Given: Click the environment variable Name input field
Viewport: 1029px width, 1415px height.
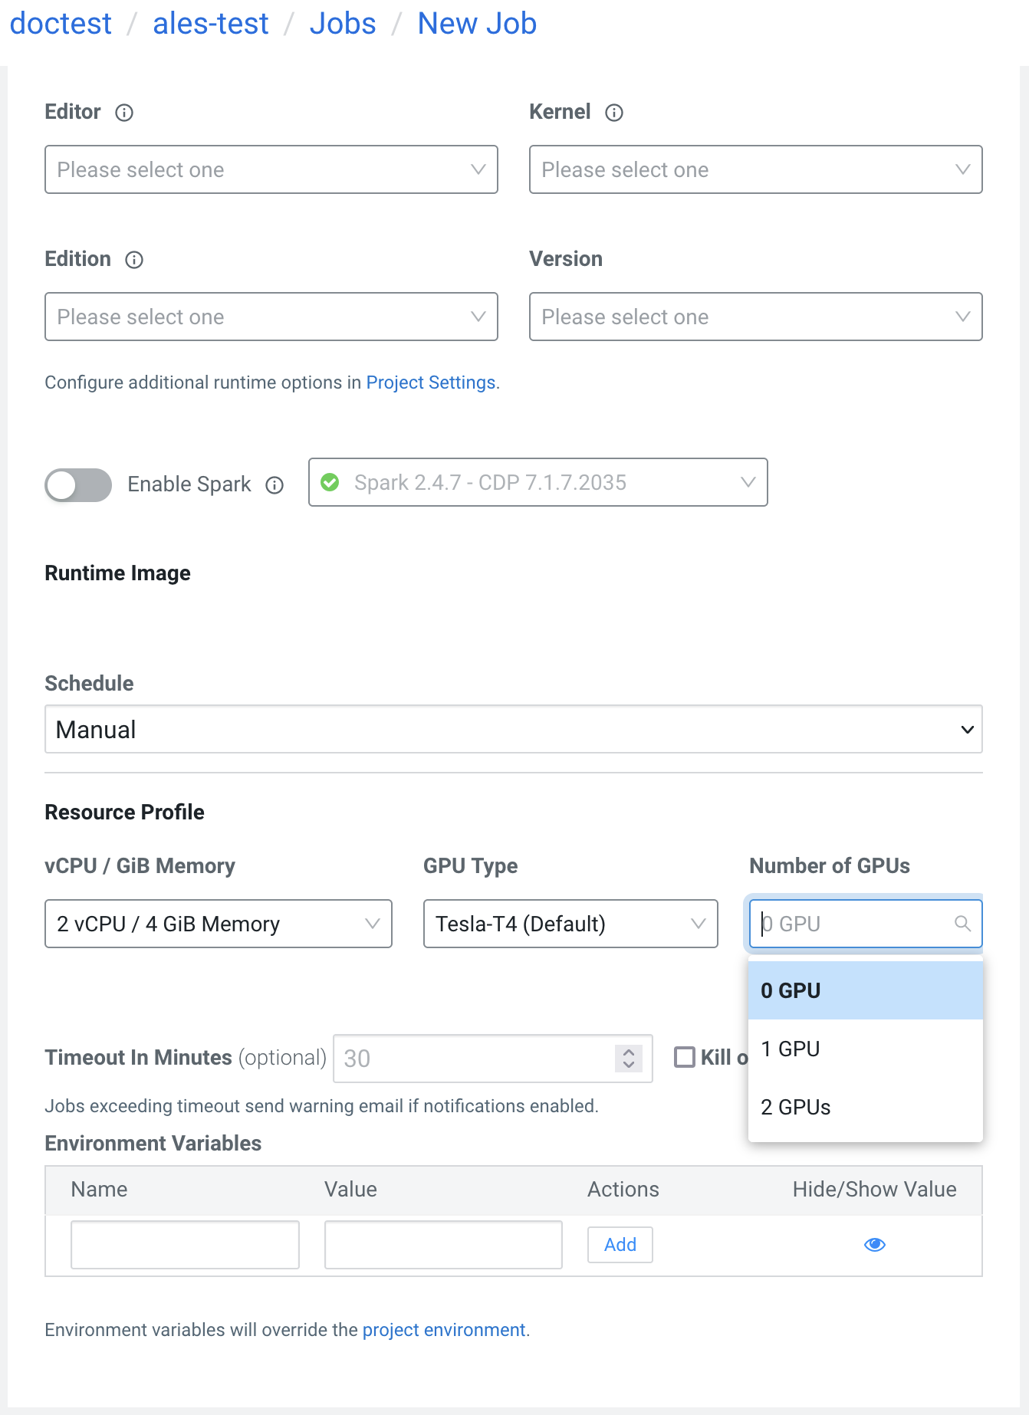Looking at the screenshot, I should pyautogui.click(x=185, y=1244).
